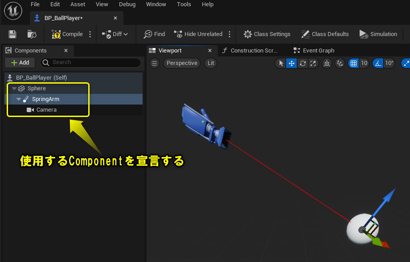The image size is (410, 262).
Task: Open the Window menu
Action: pyautogui.click(x=156, y=4)
